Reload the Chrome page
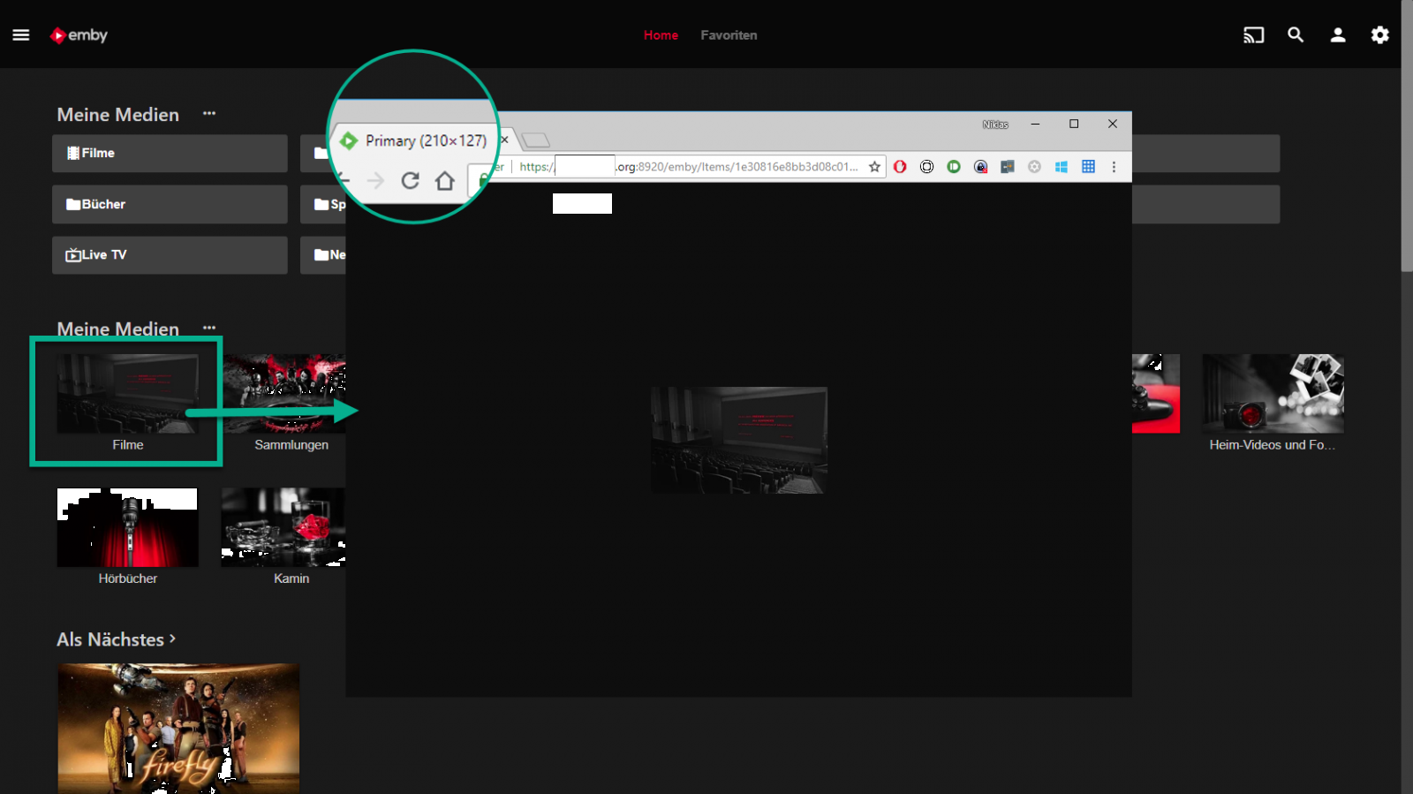 coord(410,180)
